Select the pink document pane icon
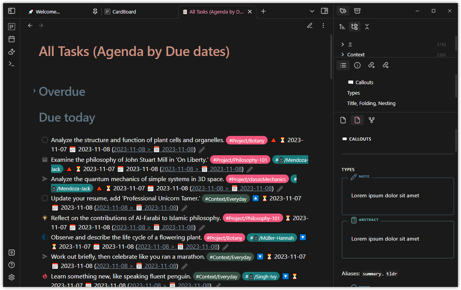Viewport: 461px width, 290px height. point(357,120)
